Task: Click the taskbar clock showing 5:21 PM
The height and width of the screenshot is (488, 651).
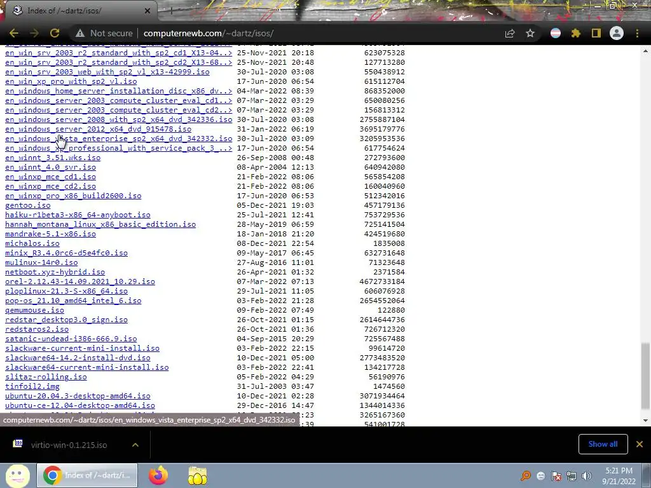Action: (x=619, y=476)
